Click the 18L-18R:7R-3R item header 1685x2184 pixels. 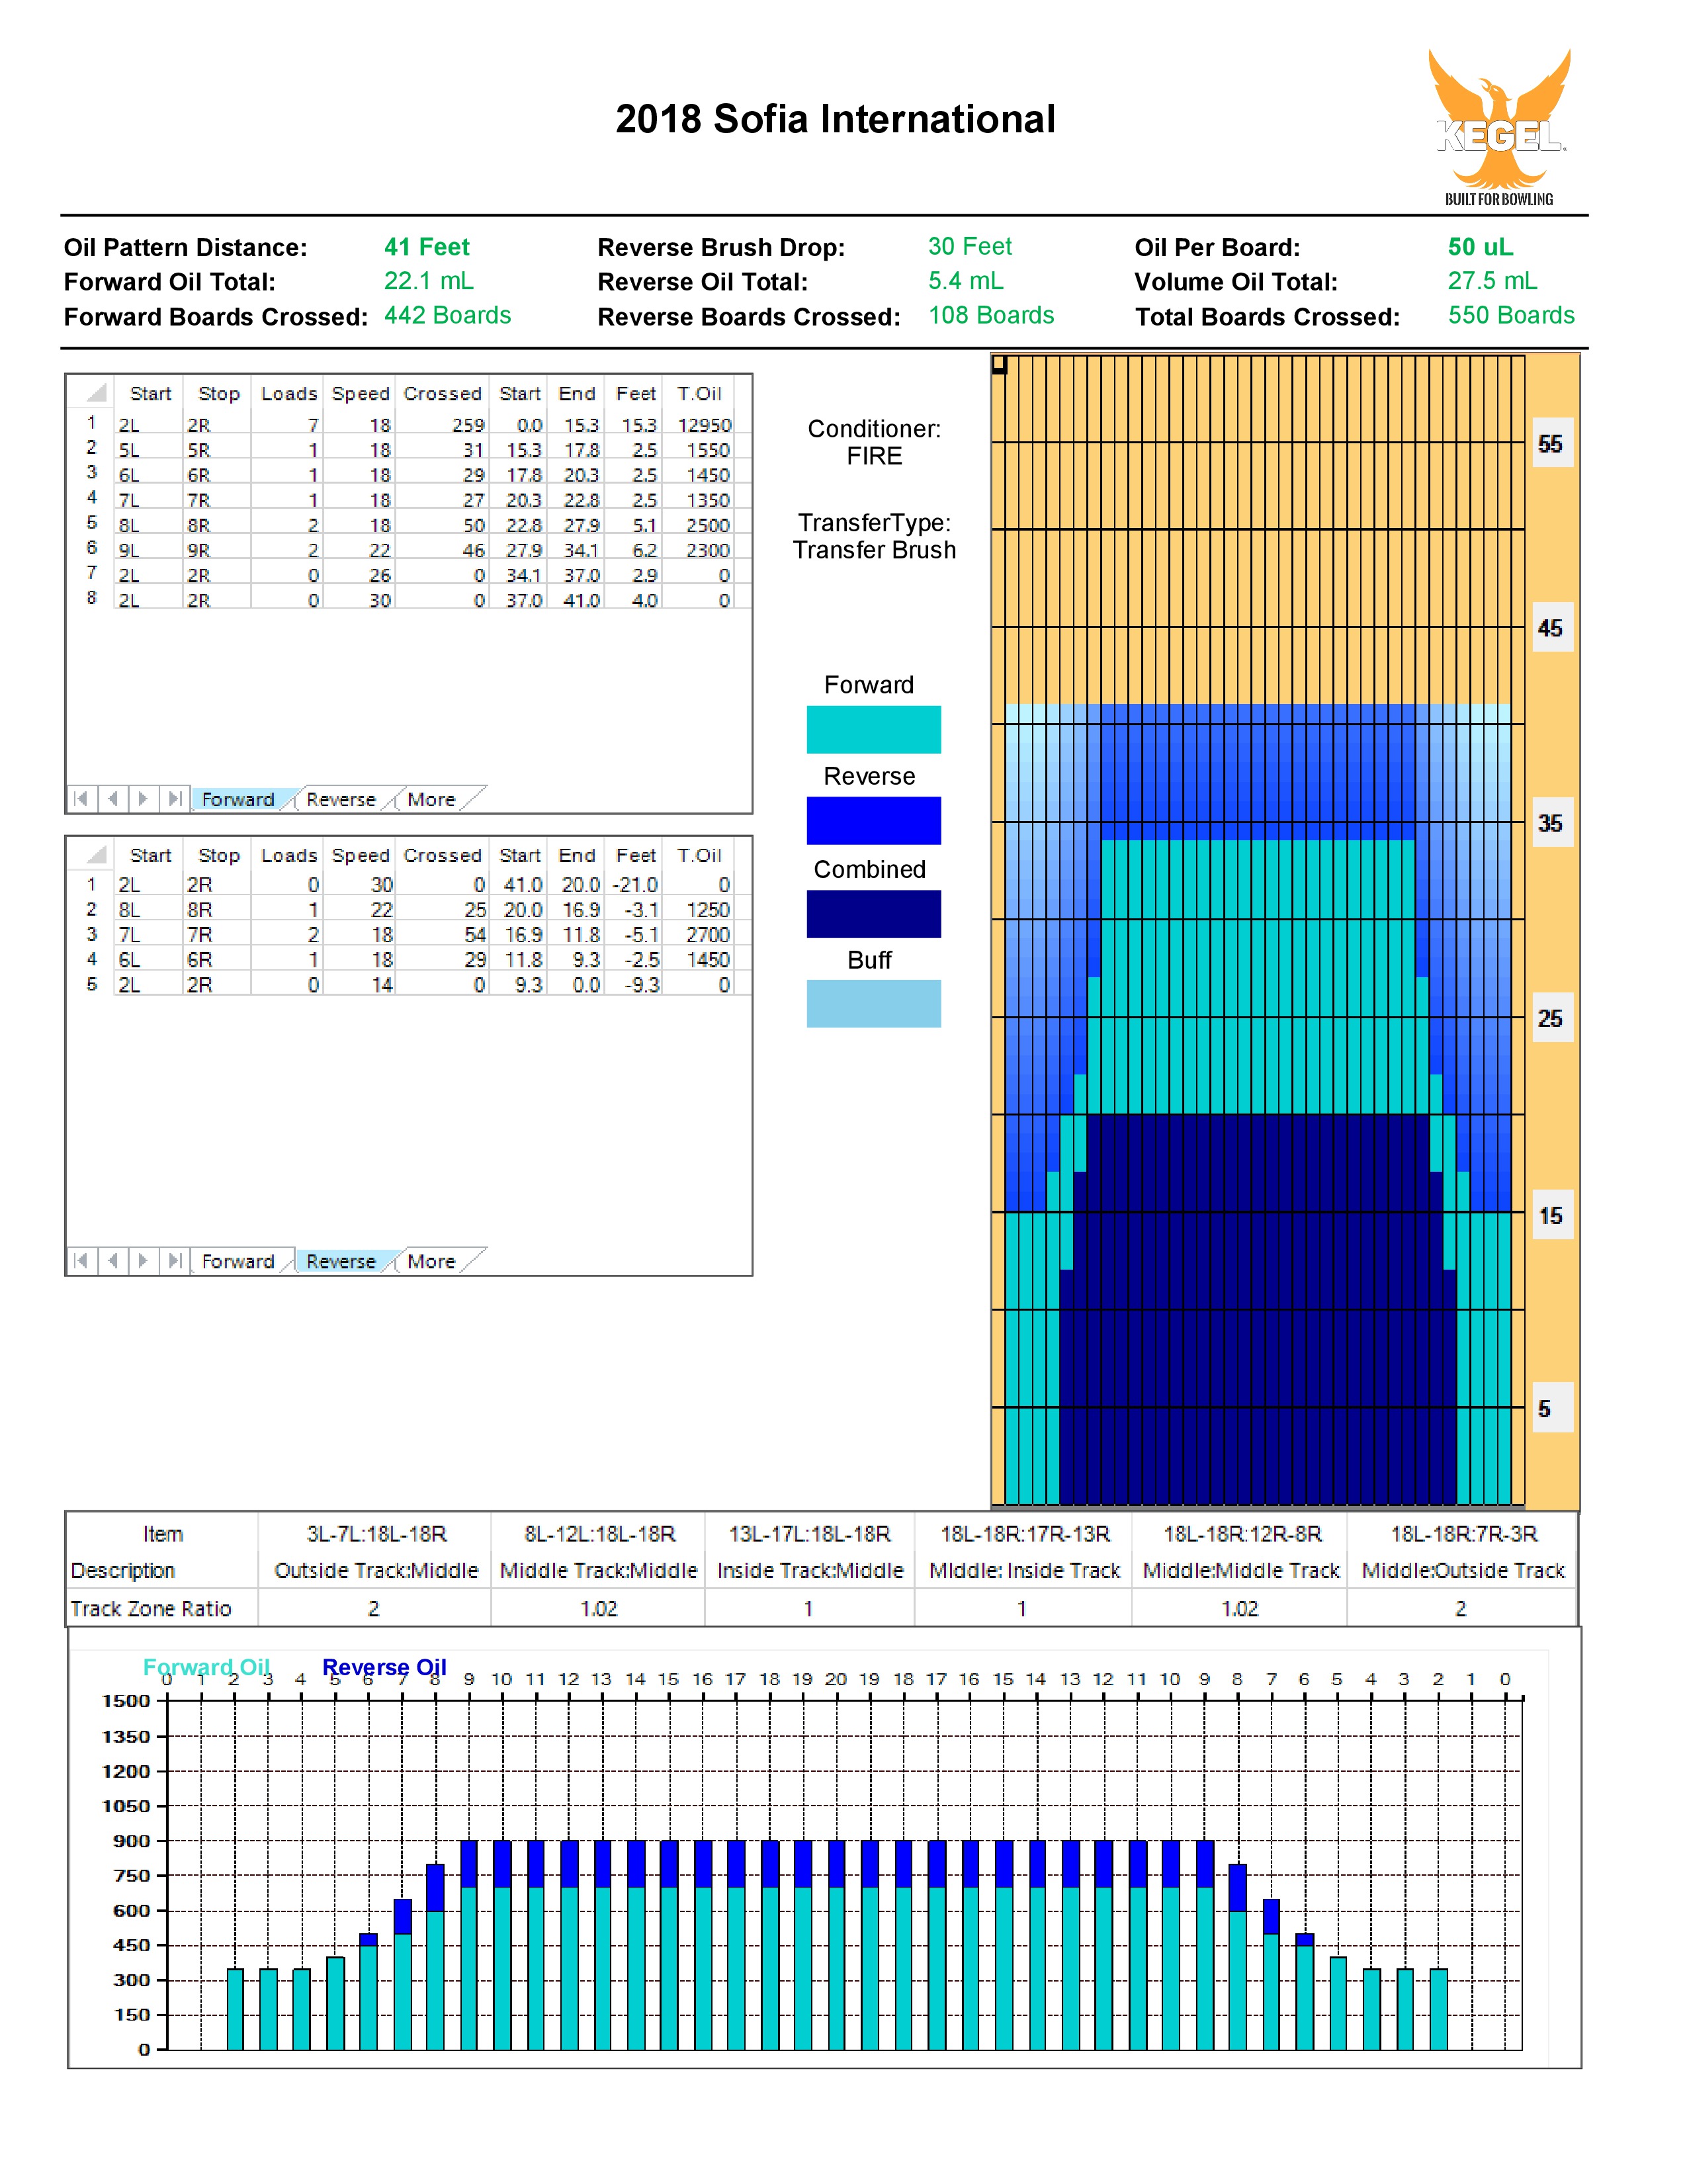1463,1534
